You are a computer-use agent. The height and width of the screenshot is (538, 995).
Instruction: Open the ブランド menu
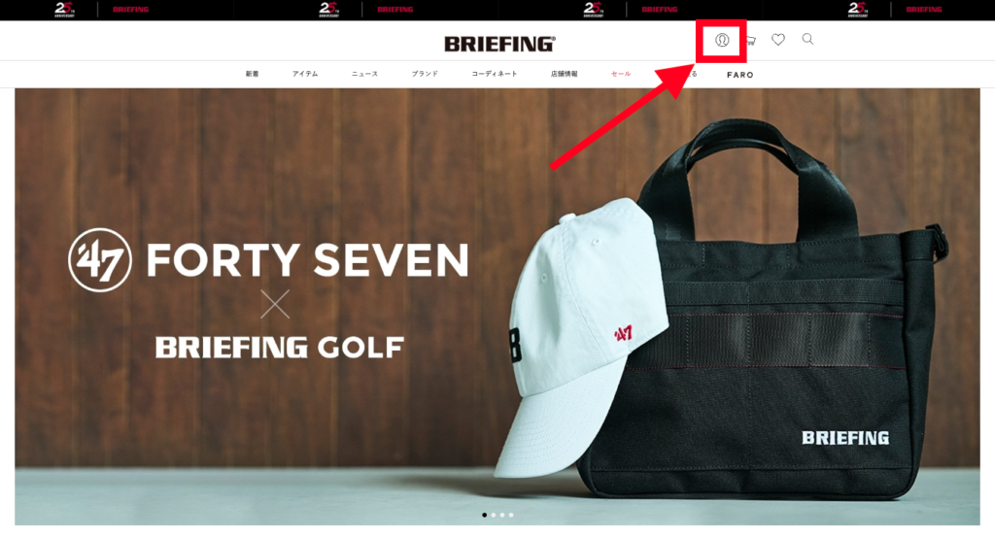pos(425,74)
